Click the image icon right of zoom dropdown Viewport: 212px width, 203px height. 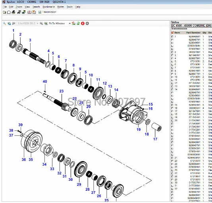(x=74, y=23)
